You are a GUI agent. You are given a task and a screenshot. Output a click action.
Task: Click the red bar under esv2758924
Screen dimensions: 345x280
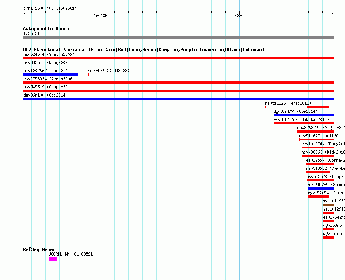(x=178, y=83)
